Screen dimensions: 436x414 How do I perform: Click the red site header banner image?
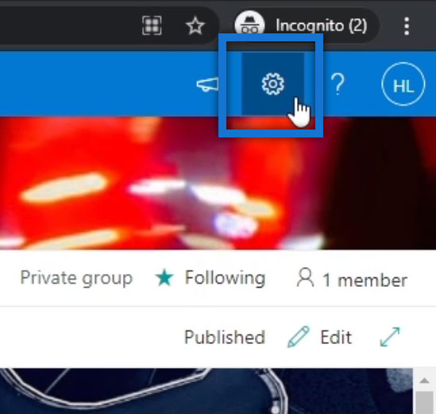(x=218, y=183)
